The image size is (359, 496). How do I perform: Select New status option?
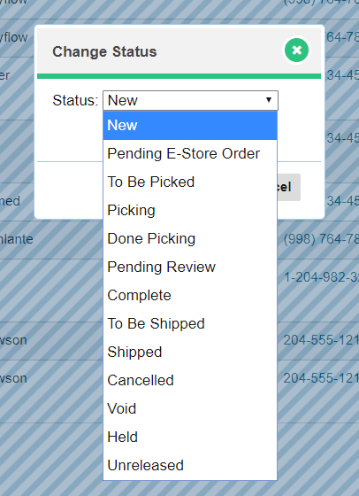pyautogui.click(x=190, y=125)
